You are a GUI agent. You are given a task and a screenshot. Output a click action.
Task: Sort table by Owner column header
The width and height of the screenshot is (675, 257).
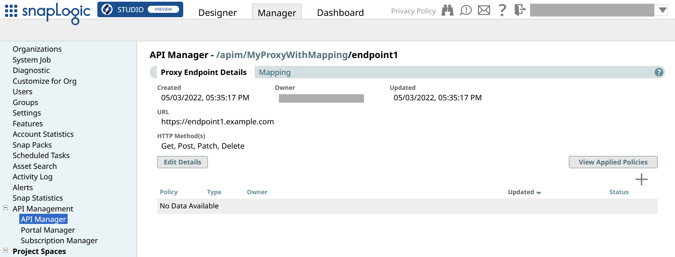(257, 192)
